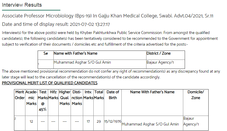Click the District / Zone column header
The image size is (227, 131).
pyautogui.click(x=158, y=53)
